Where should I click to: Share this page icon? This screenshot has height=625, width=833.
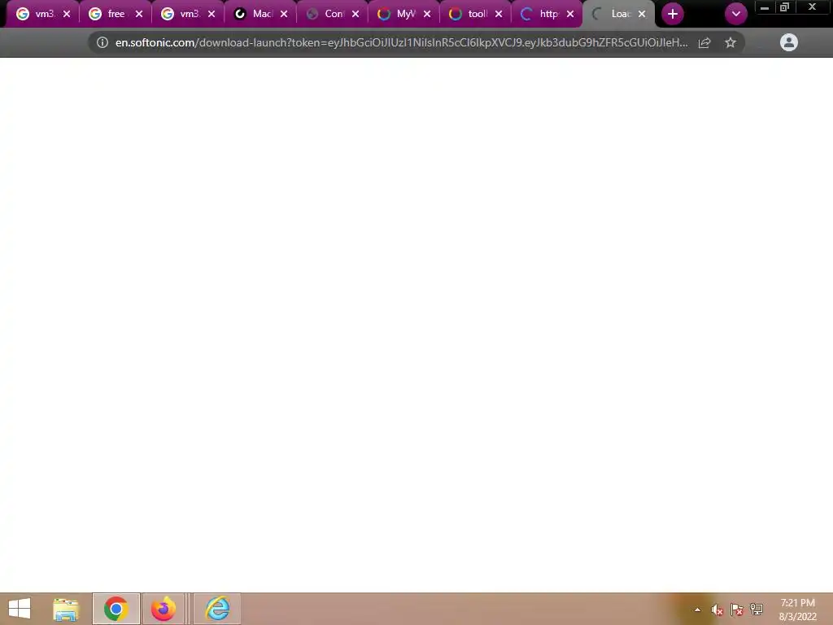point(704,42)
